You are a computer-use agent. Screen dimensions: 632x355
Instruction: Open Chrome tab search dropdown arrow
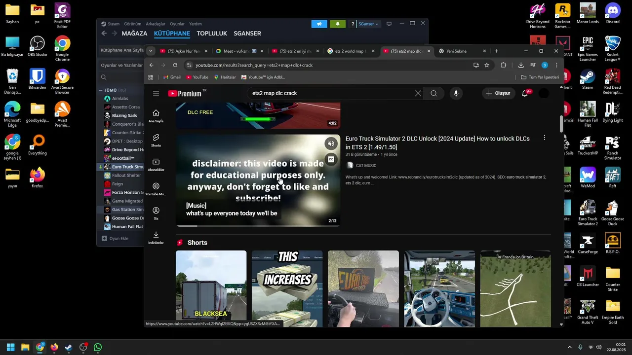[x=151, y=51]
